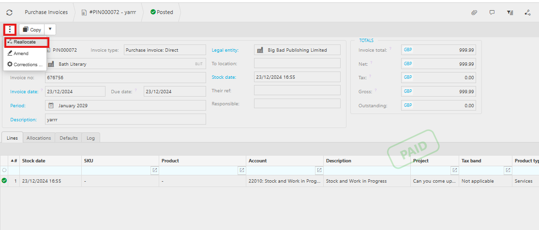Viewport: 539px width, 230px height.
Task: Expand the Copy button dropdown arrow
Action: 50,29
